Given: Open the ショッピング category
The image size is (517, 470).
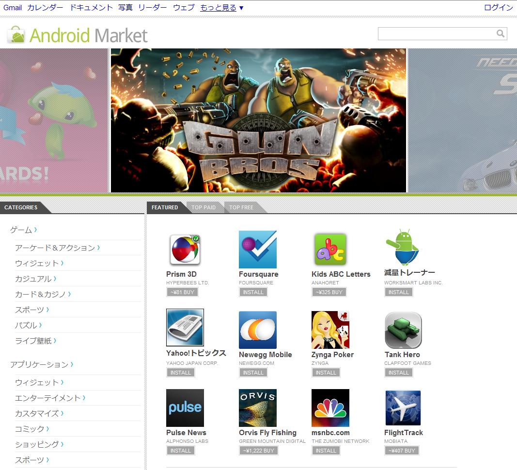Looking at the screenshot, I should pos(39,444).
